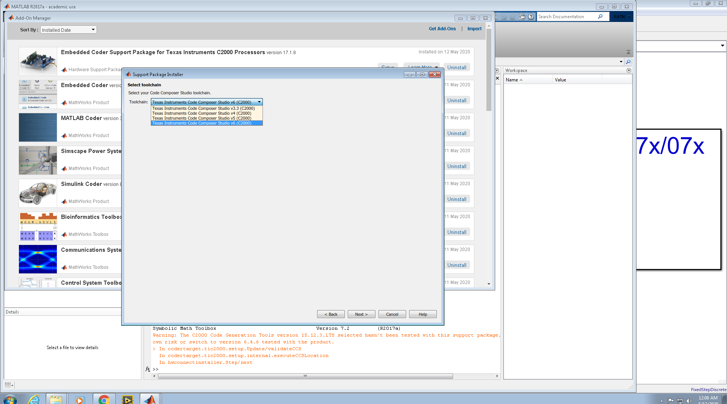
Task: Click the Value column header in Workspace
Action: 577,80
